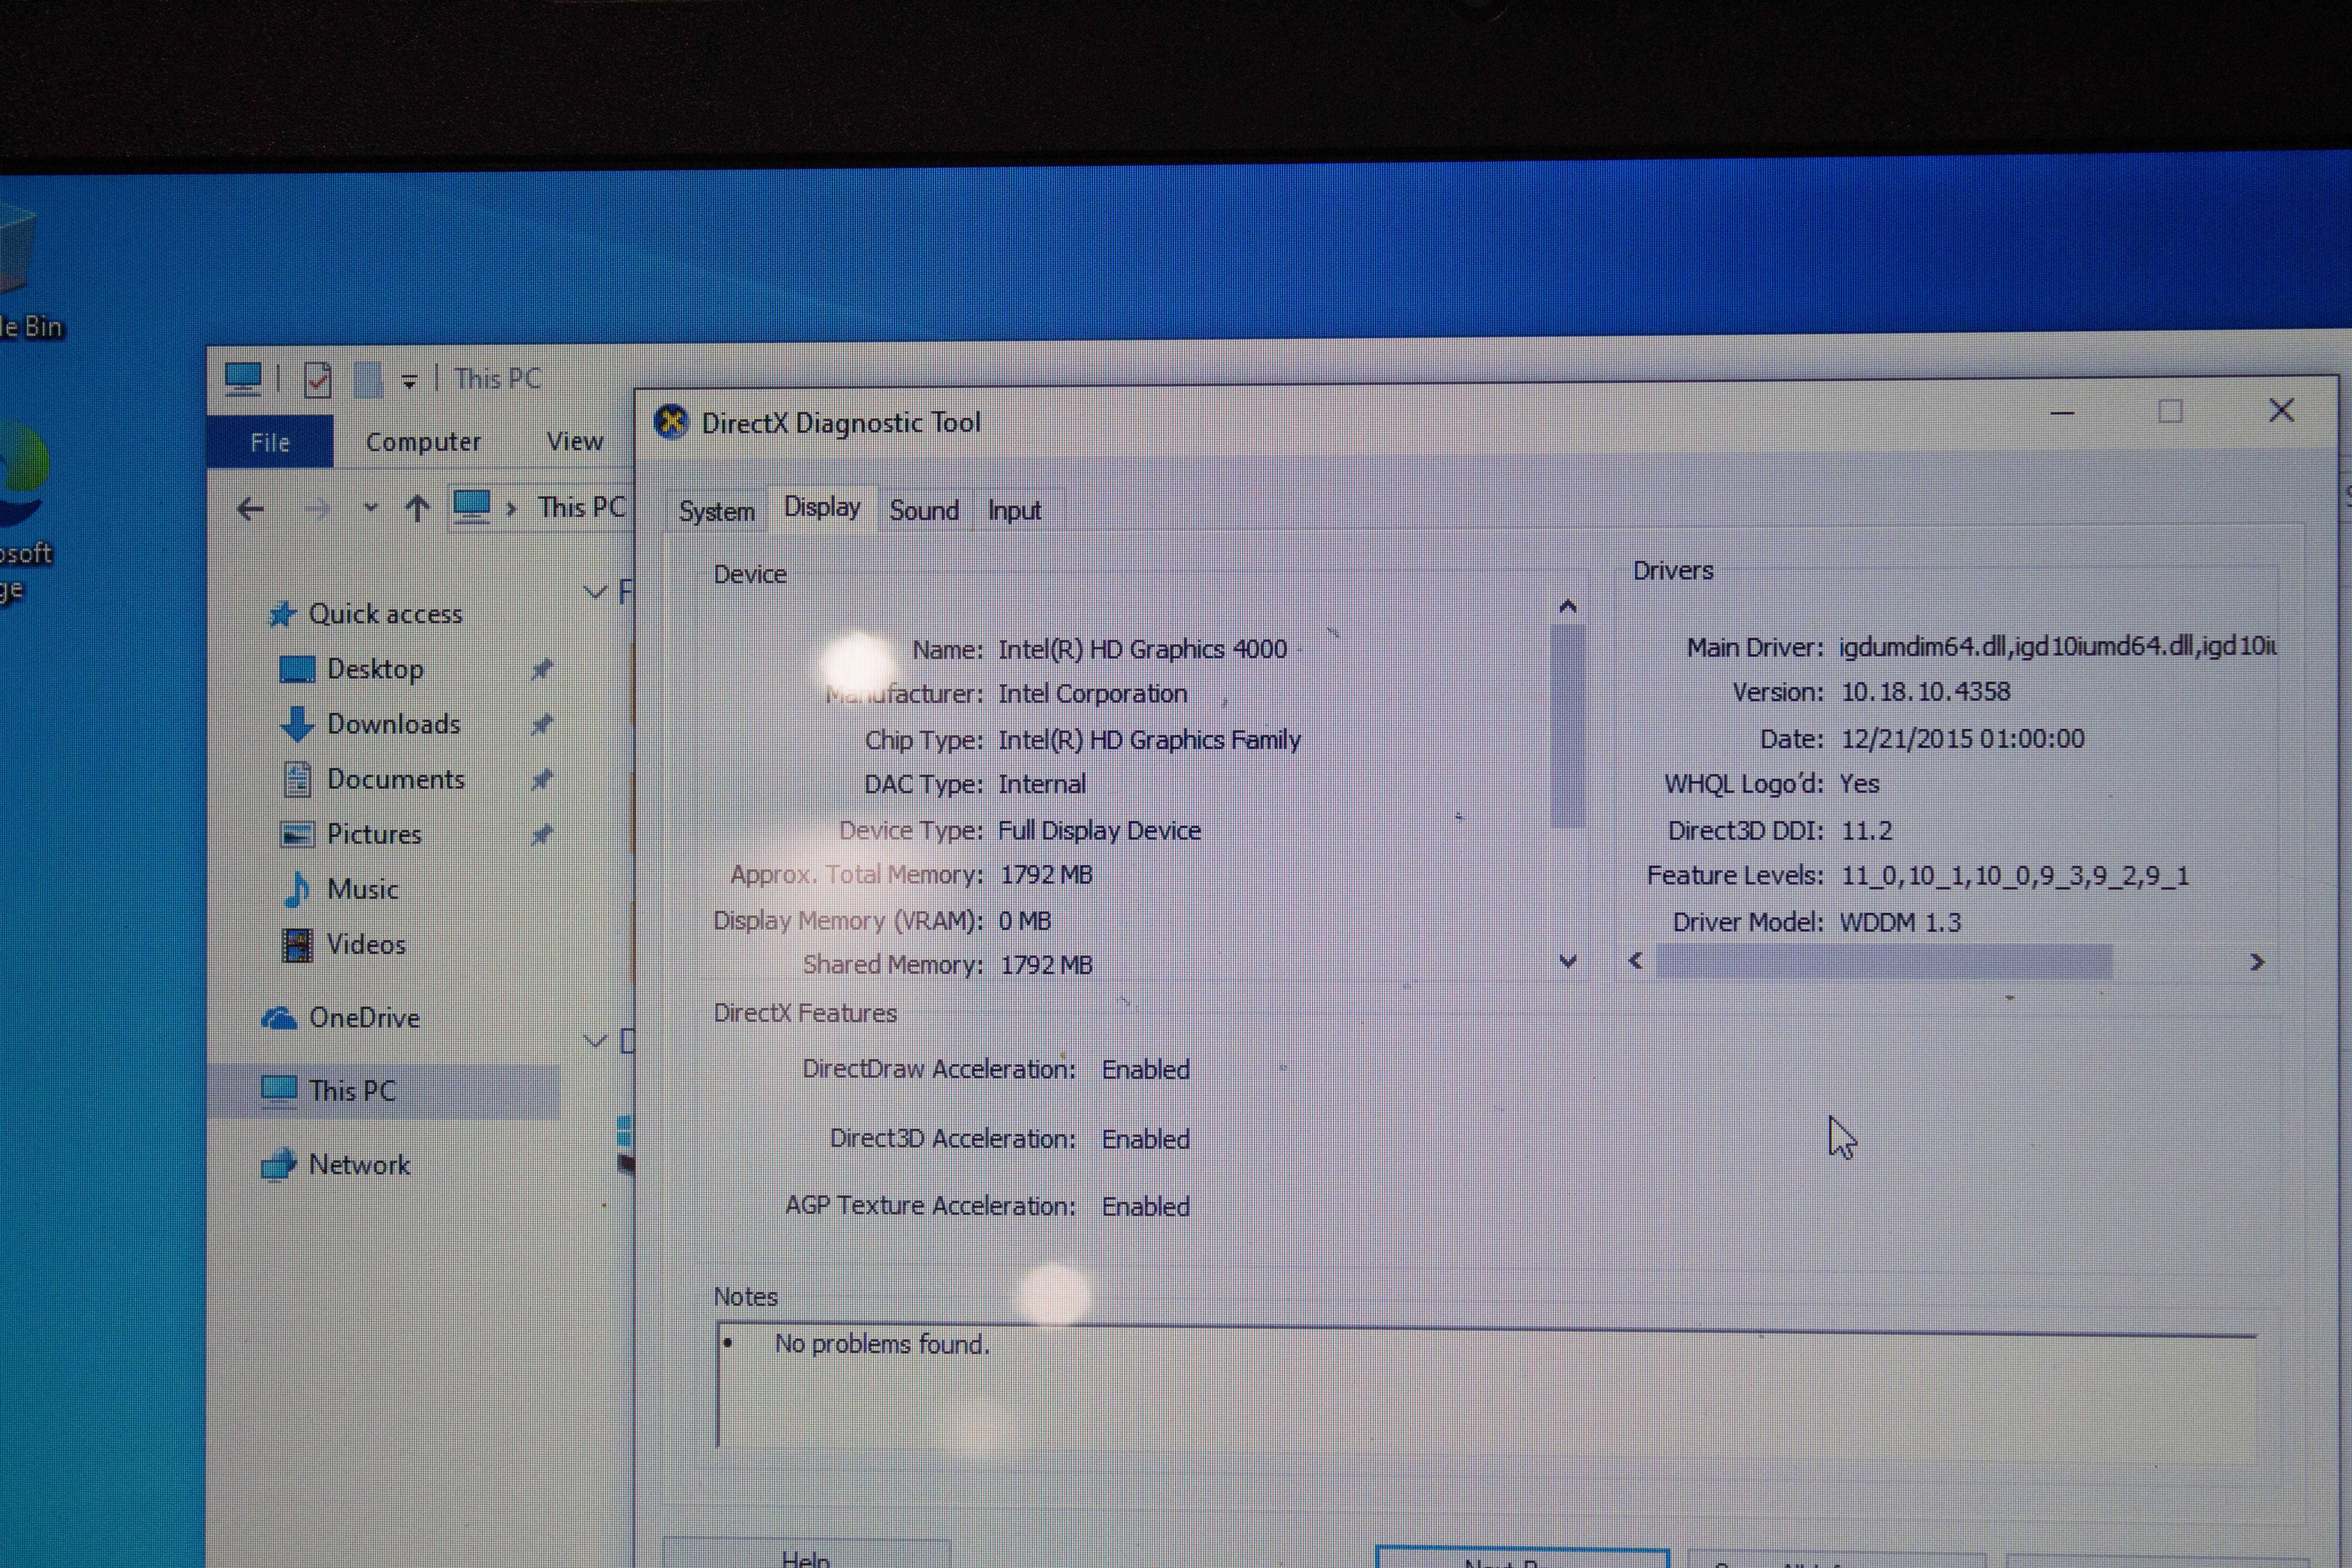
Task: Click the up arrow in File Explorer
Action: (418, 509)
